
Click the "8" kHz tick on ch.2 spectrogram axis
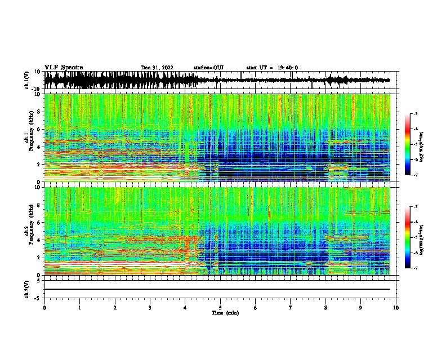click(39, 205)
